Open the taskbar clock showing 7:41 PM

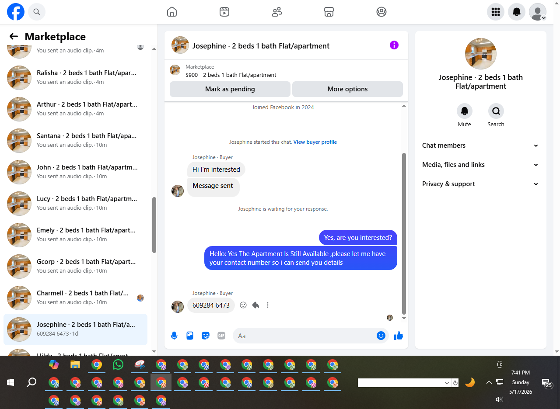tap(521, 382)
